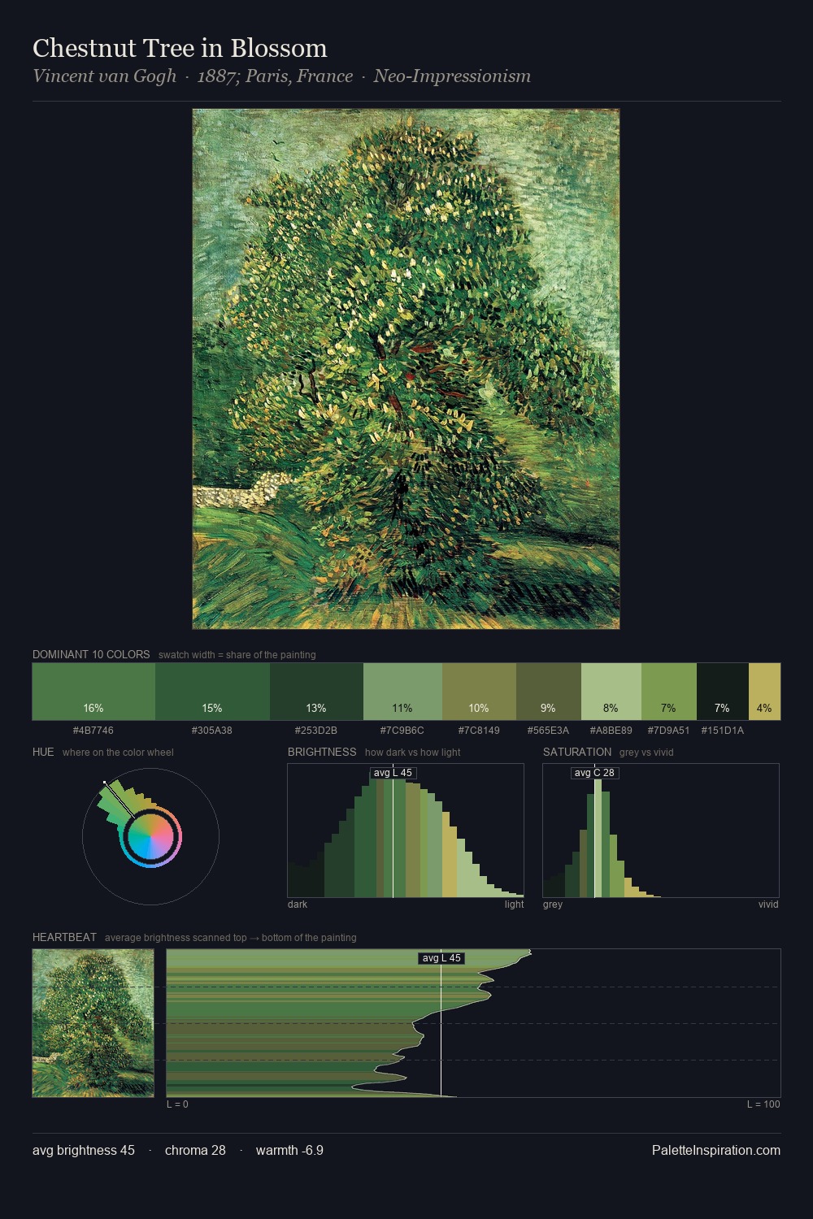The image size is (813, 1219).
Task: Click the 'L = 100' axis label
Action: tap(763, 1104)
